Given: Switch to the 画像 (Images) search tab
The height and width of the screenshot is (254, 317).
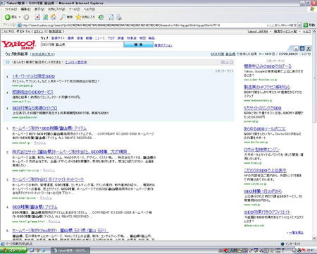Looking at the screenshot, I should [70, 38].
